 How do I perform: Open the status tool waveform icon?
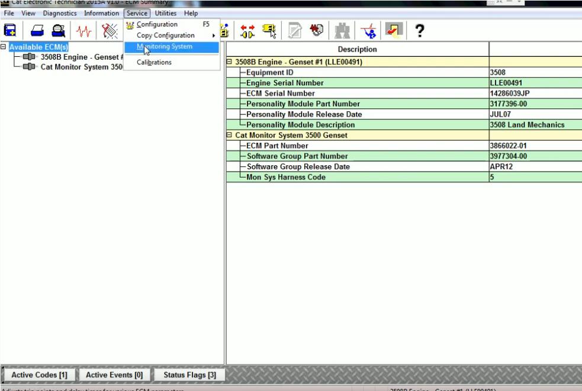83,31
